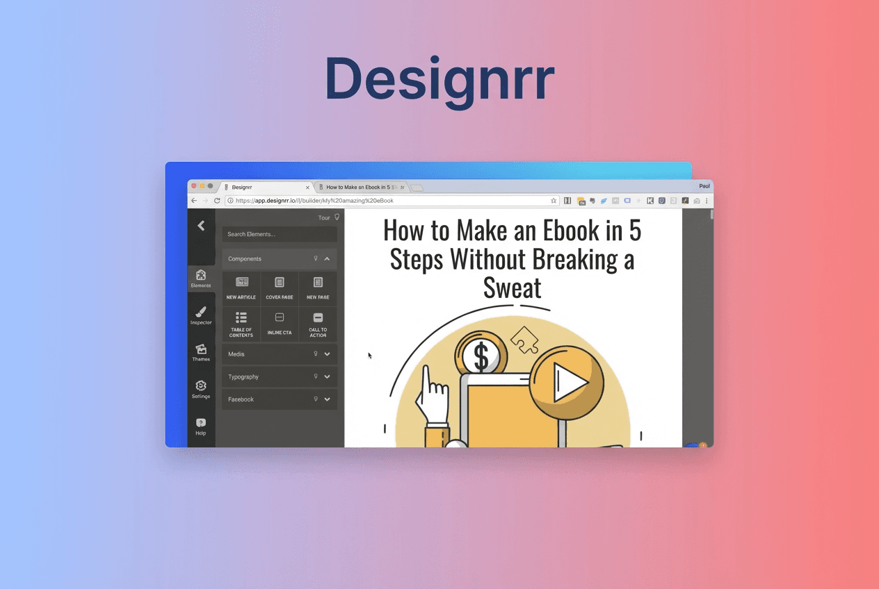
Task: Open the 'How to Make an Ebook' tab
Action: point(359,187)
